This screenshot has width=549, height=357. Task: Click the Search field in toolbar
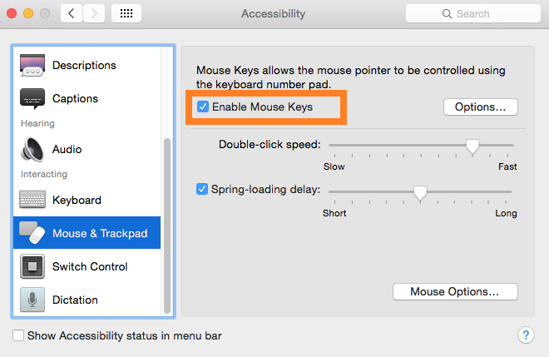click(471, 14)
